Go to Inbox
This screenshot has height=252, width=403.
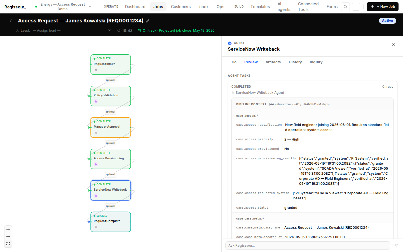coord(203,7)
